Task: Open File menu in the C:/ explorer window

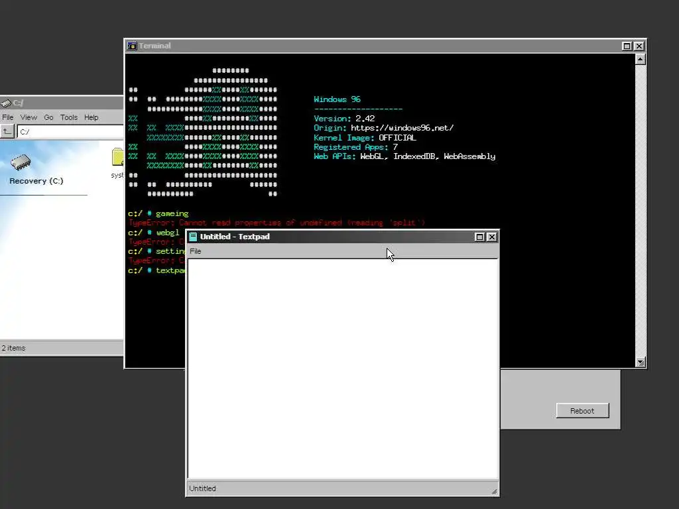Action: click(x=8, y=117)
